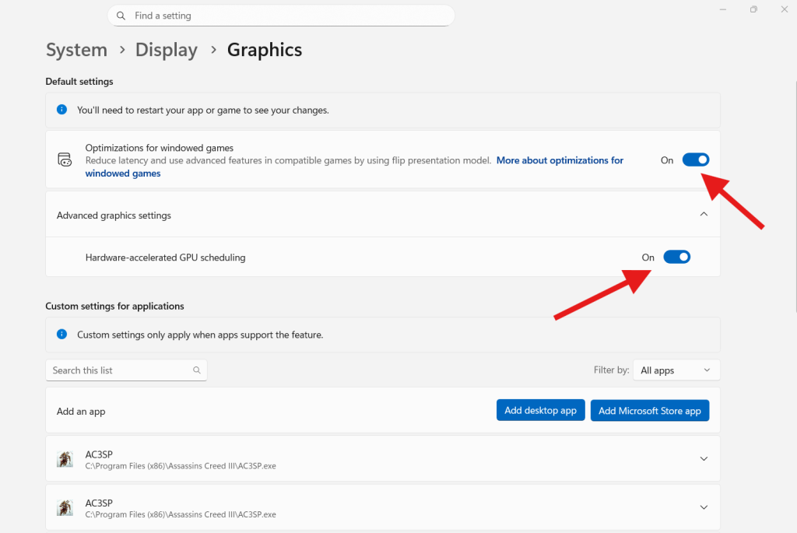
Task: Open the Filter by All apps dropdown
Action: (676, 370)
